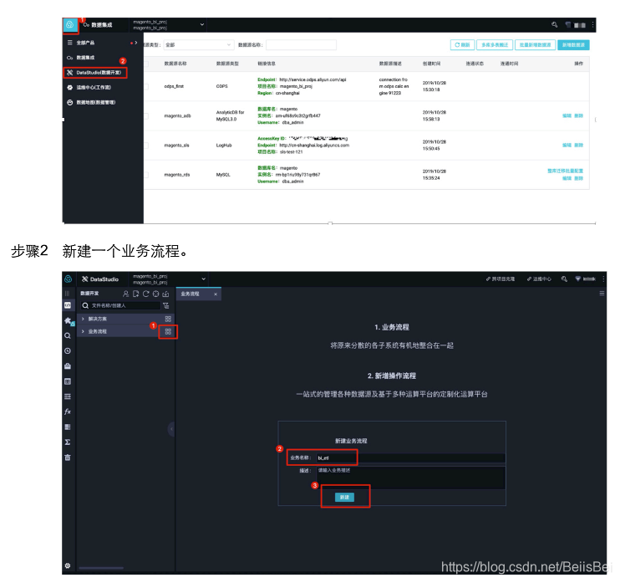The width and height of the screenshot is (620, 583).
Task: Open the recycle bin icon in sidebar
Action: [x=68, y=458]
